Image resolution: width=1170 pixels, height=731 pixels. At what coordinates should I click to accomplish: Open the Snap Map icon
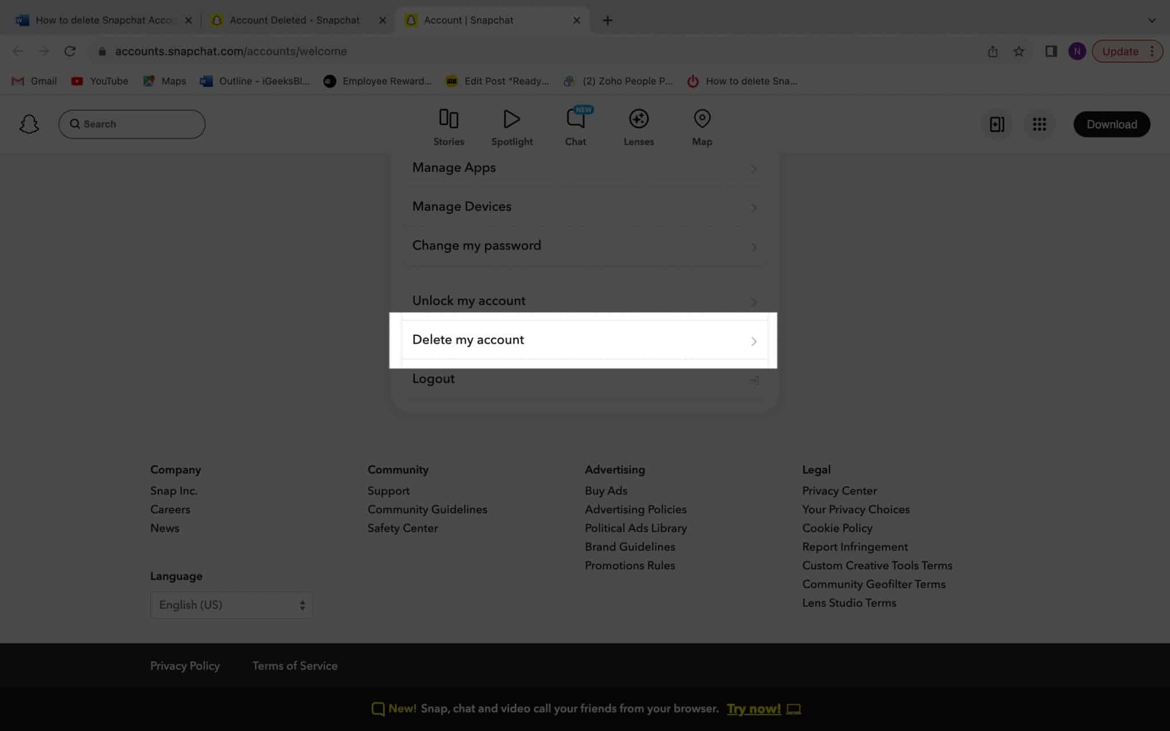click(702, 127)
